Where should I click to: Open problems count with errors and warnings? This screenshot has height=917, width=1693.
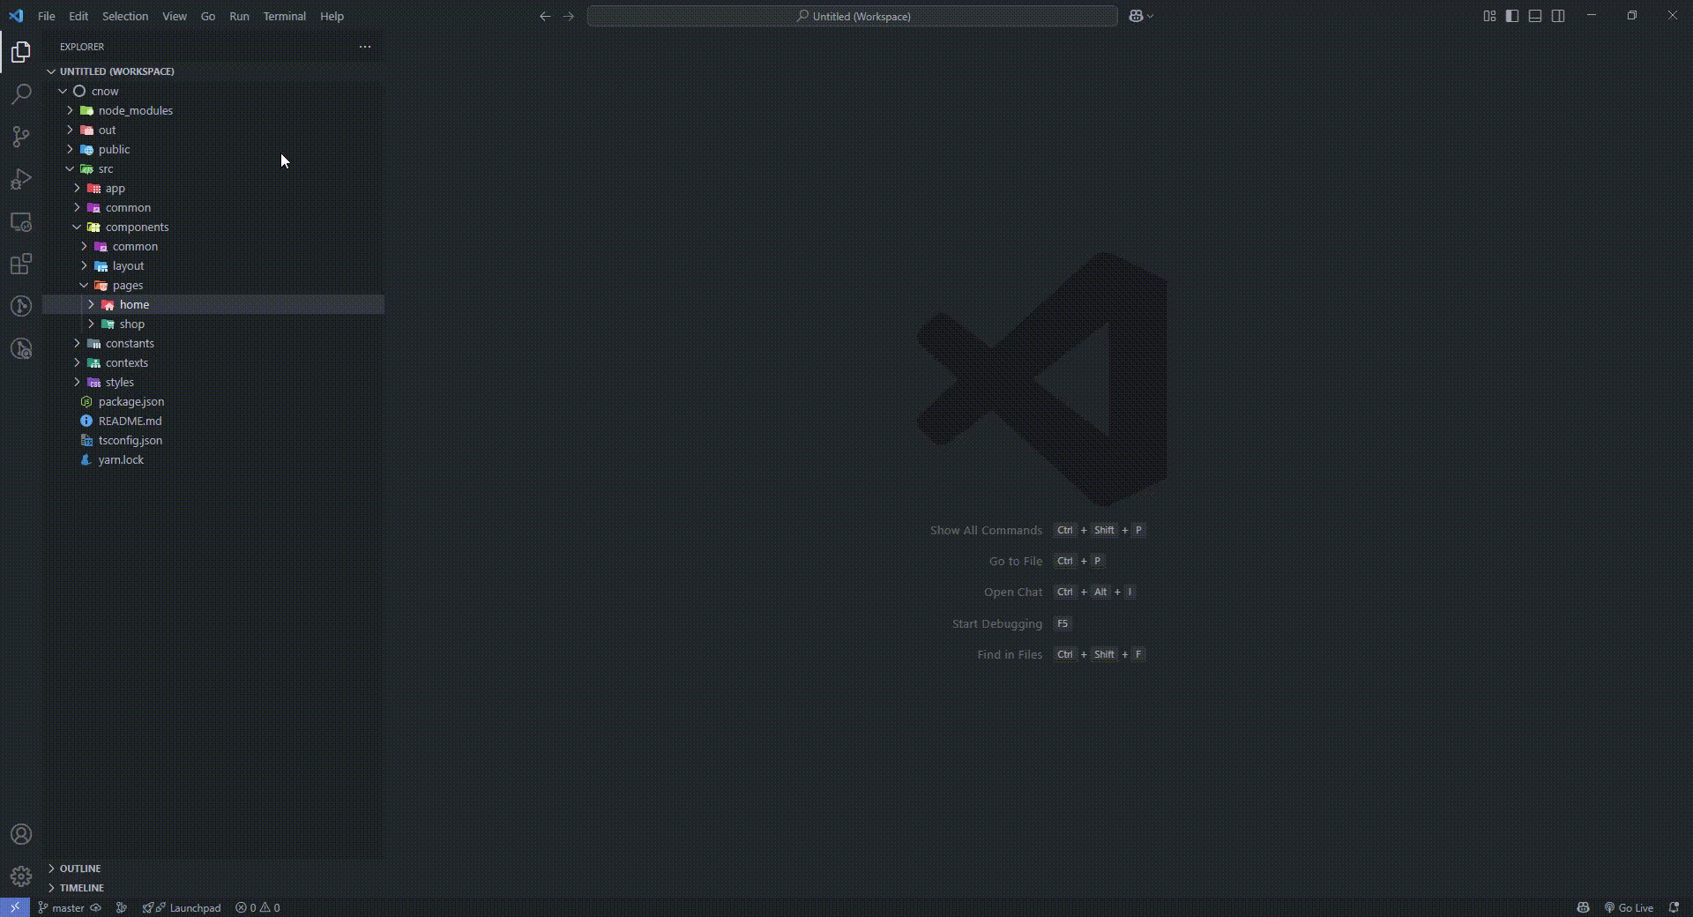point(257,907)
